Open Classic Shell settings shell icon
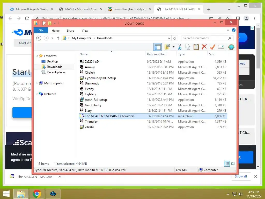Viewport: 265px width, 199px height. click(231, 47)
